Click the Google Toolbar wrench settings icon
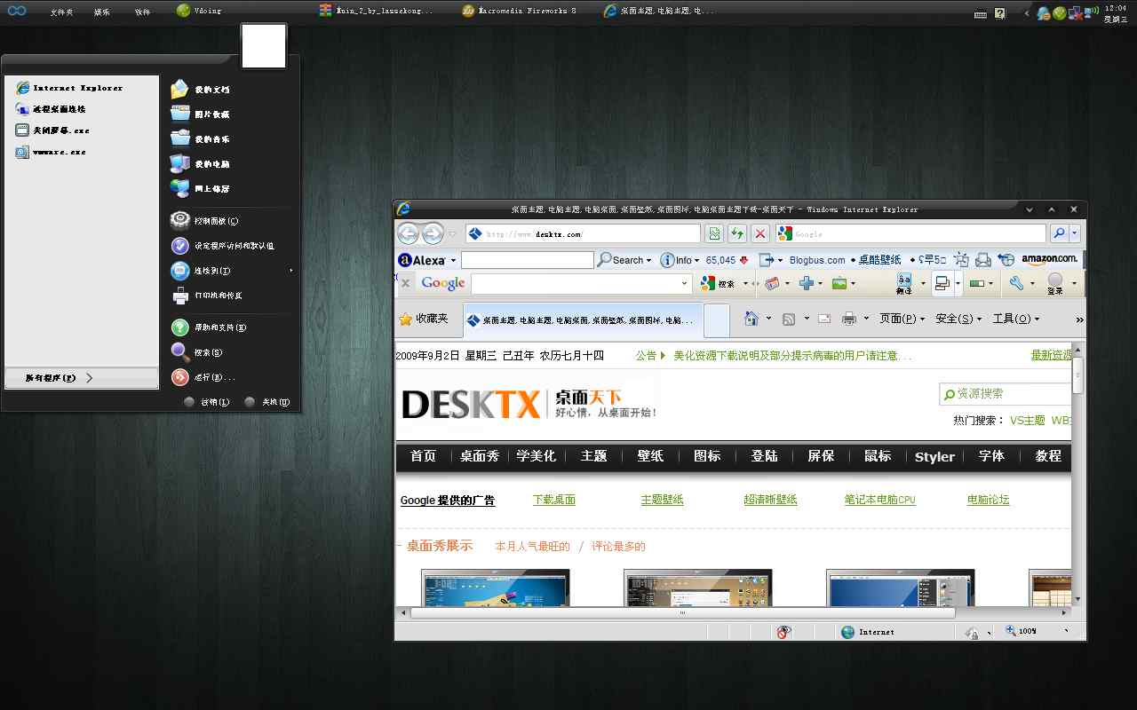The image size is (1137, 710). pyautogui.click(x=1017, y=283)
